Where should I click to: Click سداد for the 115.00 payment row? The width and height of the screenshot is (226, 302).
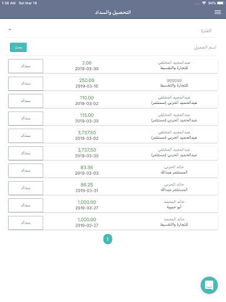tap(26, 119)
